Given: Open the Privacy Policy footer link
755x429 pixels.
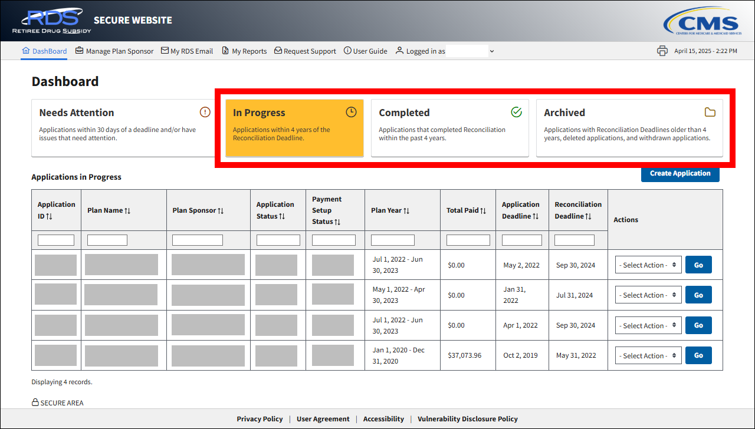Looking at the screenshot, I should 260,419.
